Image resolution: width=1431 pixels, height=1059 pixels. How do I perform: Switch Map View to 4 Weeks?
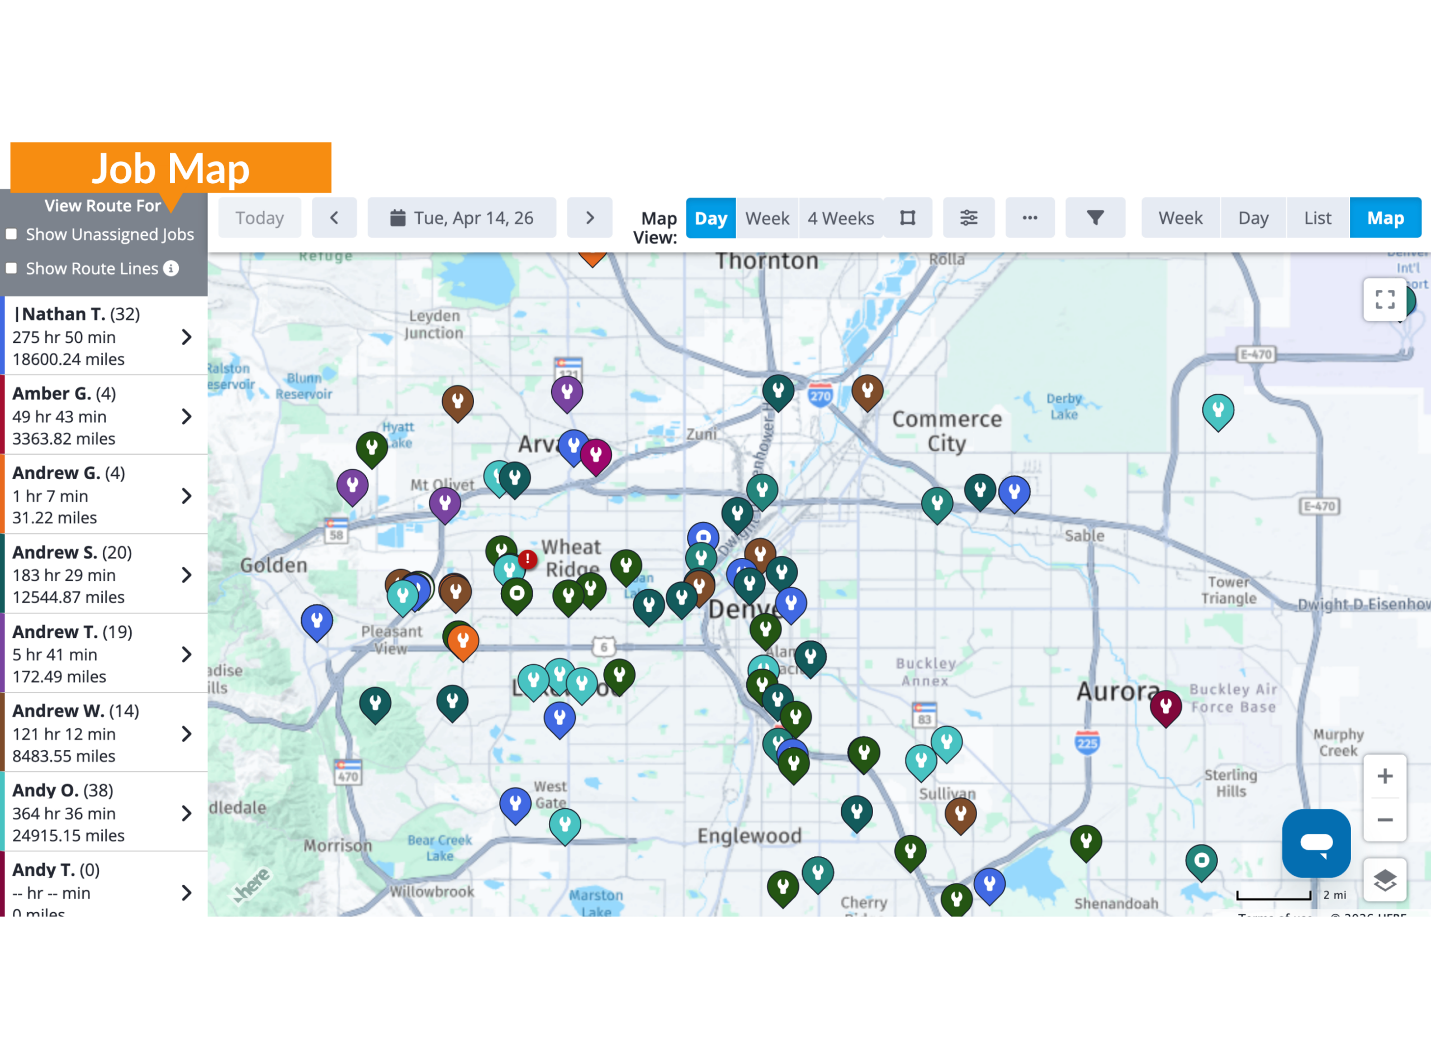pyautogui.click(x=840, y=218)
